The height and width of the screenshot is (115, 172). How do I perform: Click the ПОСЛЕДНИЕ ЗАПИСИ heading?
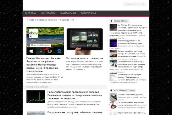tap(37, 87)
